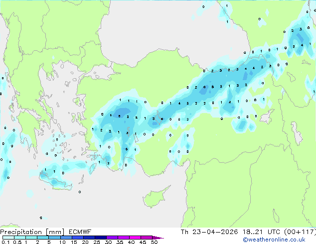Image resolution: width=316 pixels, height=244 pixels.
Task: Click the '45' legend scale label
Action: (x=143, y=242)
